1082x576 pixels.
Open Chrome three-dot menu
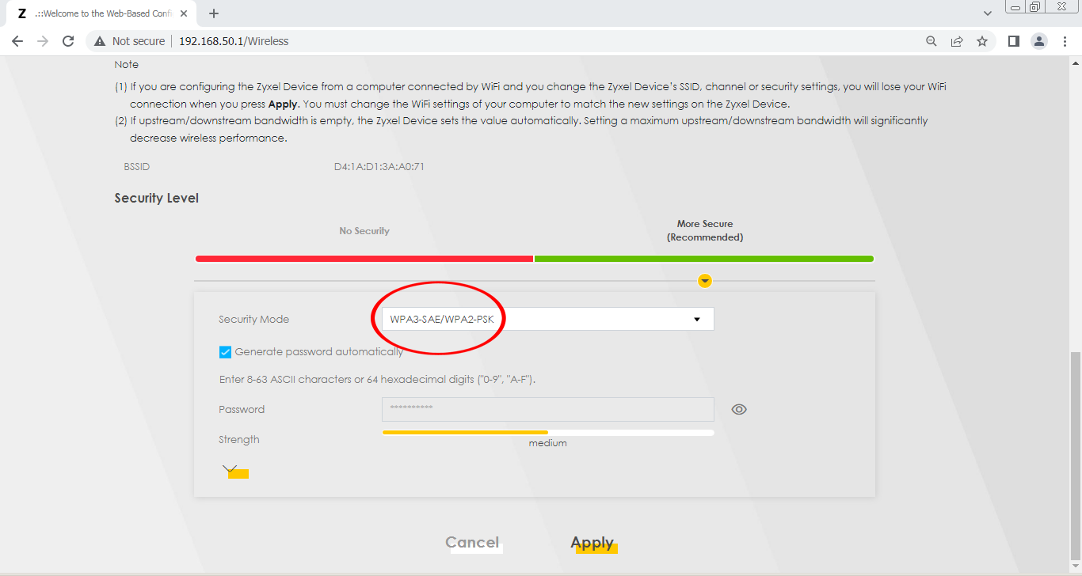pyautogui.click(x=1065, y=41)
